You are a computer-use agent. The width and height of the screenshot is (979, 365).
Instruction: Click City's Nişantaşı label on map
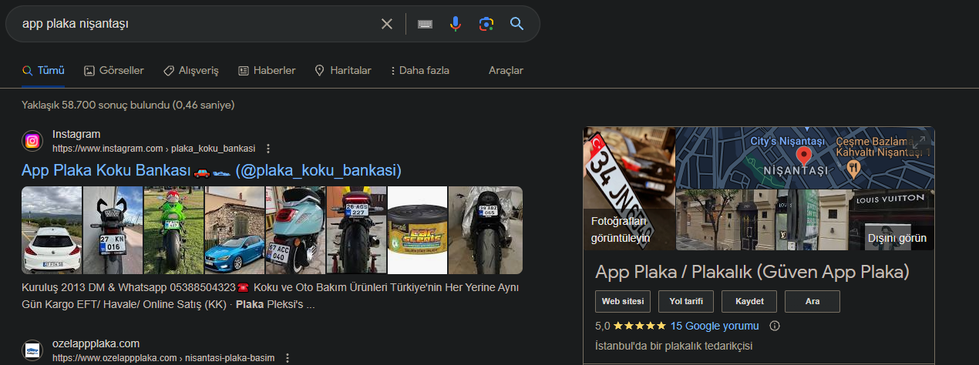789,142
